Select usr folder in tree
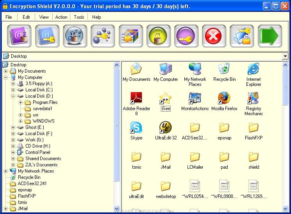The image size is (291, 214). click(x=36, y=115)
